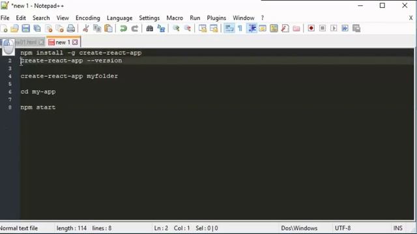Click line number 6 in the margin

coord(10,92)
